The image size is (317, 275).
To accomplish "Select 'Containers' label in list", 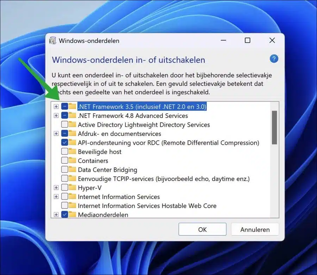I will pos(93,161).
